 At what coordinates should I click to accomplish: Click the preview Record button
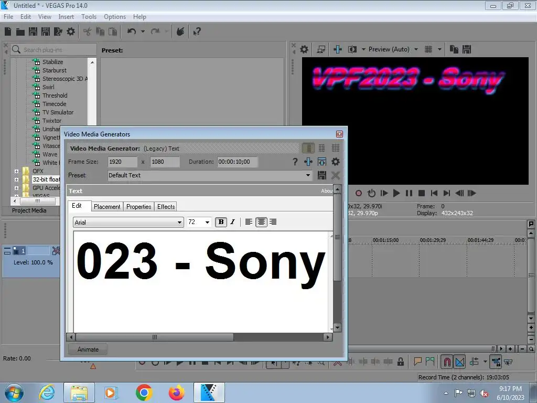pyautogui.click(x=359, y=193)
